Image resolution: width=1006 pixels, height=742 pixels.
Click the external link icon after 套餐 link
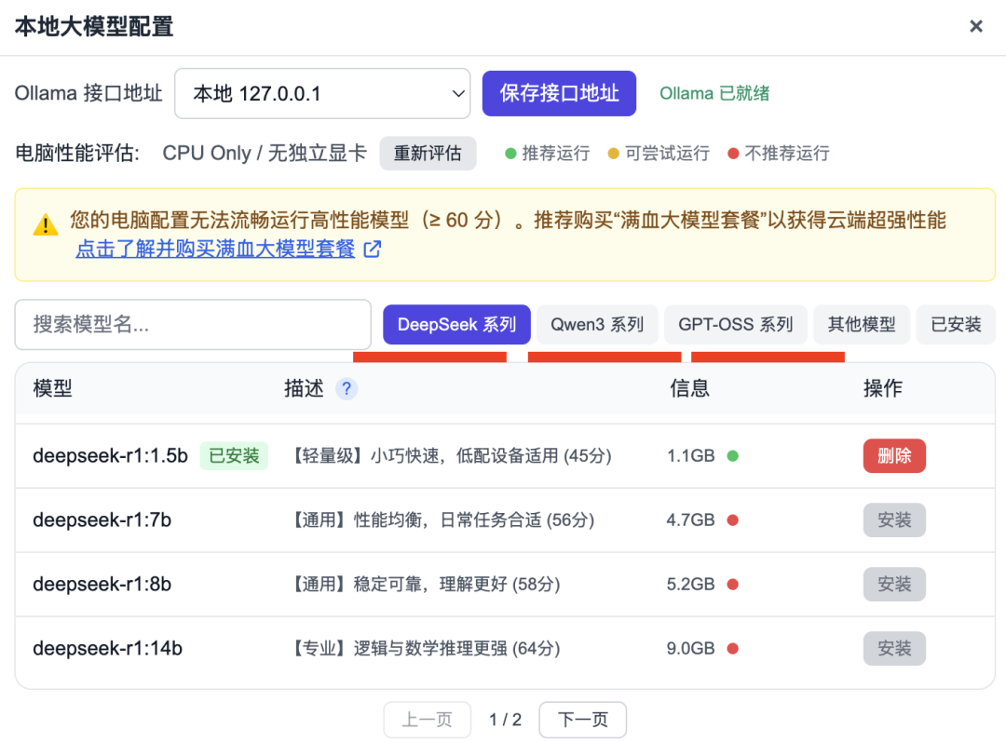pyautogui.click(x=373, y=249)
